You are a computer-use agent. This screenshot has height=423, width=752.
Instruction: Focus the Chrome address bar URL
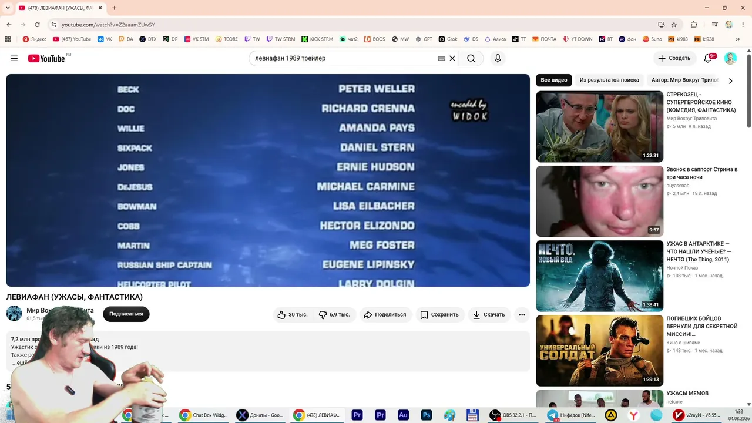pyautogui.click(x=108, y=25)
